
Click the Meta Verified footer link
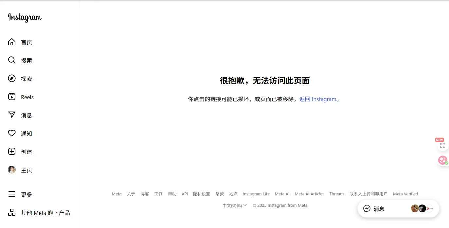pyautogui.click(x=405, y=194)
